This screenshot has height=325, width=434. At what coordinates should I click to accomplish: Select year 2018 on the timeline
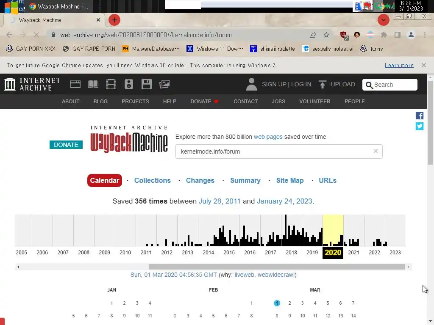(x=291, y=253)
